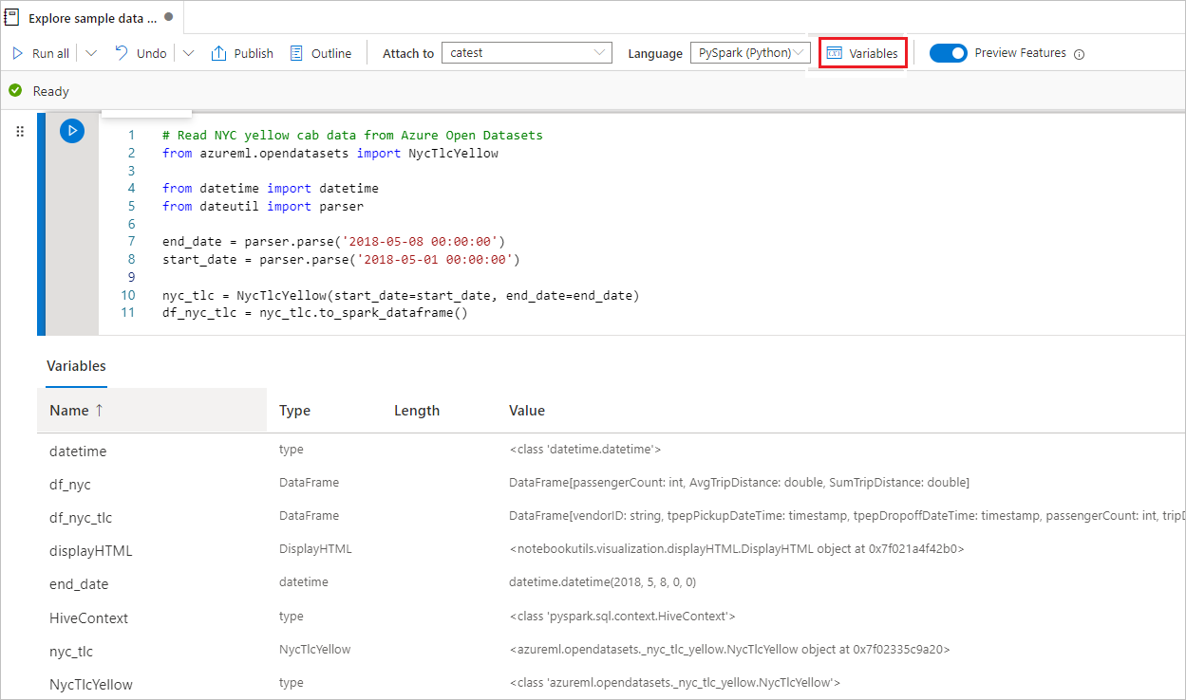Publish the notebook via the Publish icon
This screenshot has width=1186, height=700.
(x=242, y=53)
